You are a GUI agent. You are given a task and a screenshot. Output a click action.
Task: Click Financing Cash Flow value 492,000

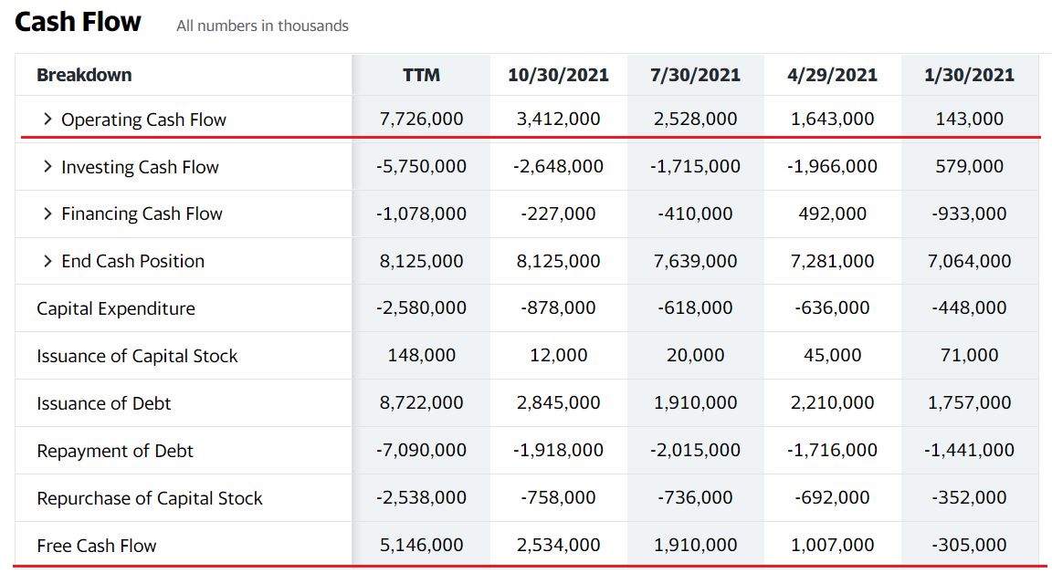pos(832,214)
